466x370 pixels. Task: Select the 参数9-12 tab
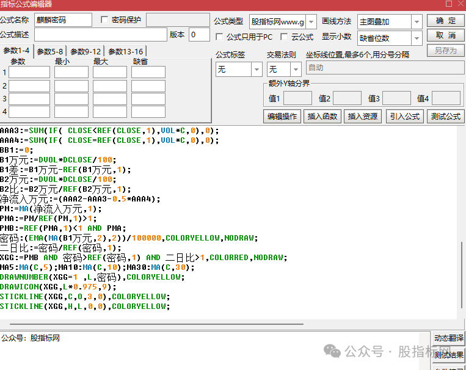point(86,51)
